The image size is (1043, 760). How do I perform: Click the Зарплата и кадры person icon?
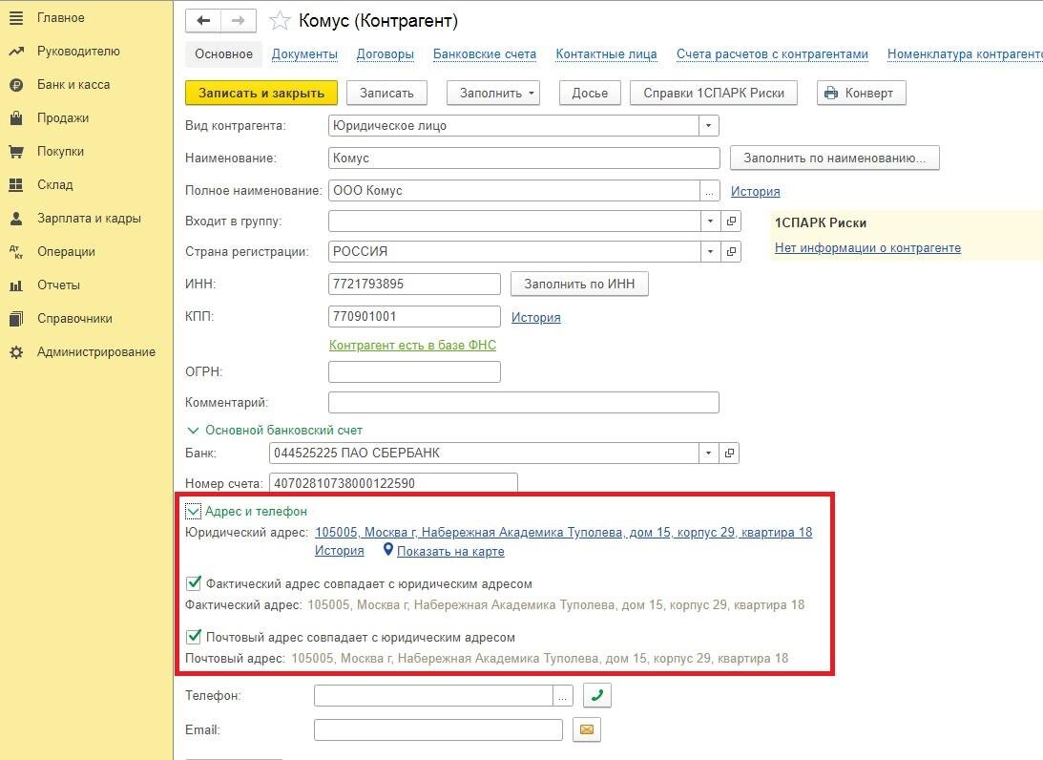click(16, 219)
